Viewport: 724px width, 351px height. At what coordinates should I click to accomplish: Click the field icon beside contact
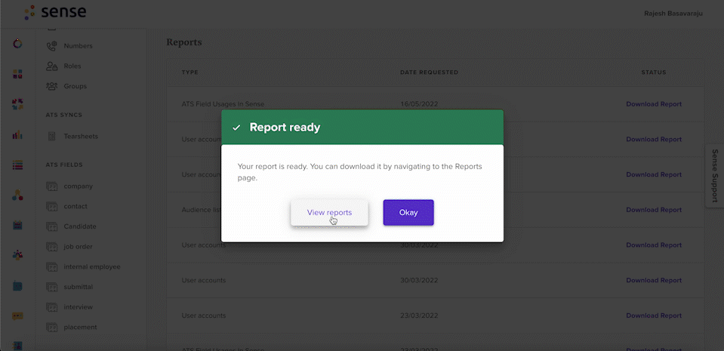[x=51, y=206]
